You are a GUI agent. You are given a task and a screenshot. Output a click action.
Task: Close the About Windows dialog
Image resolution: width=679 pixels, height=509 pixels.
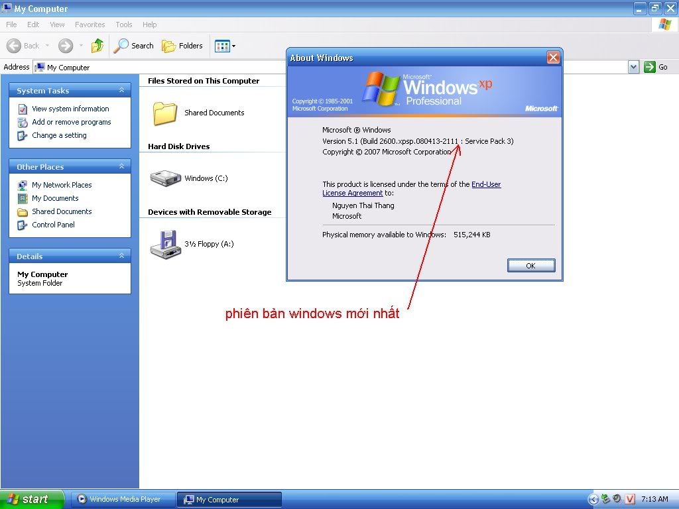click(x=553, y=58)
